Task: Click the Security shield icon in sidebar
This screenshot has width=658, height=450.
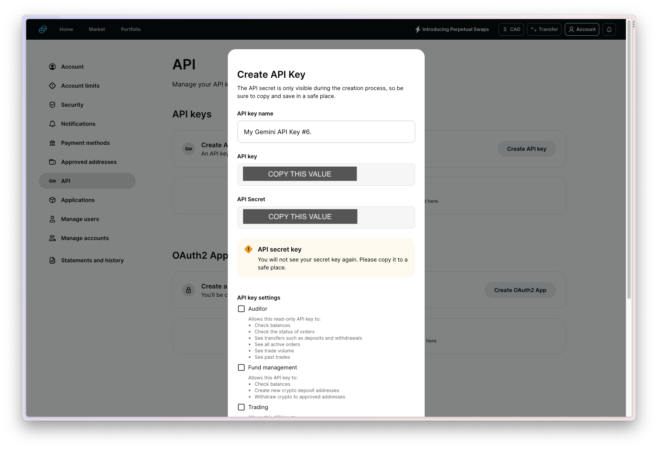Action: click(52, 105)
